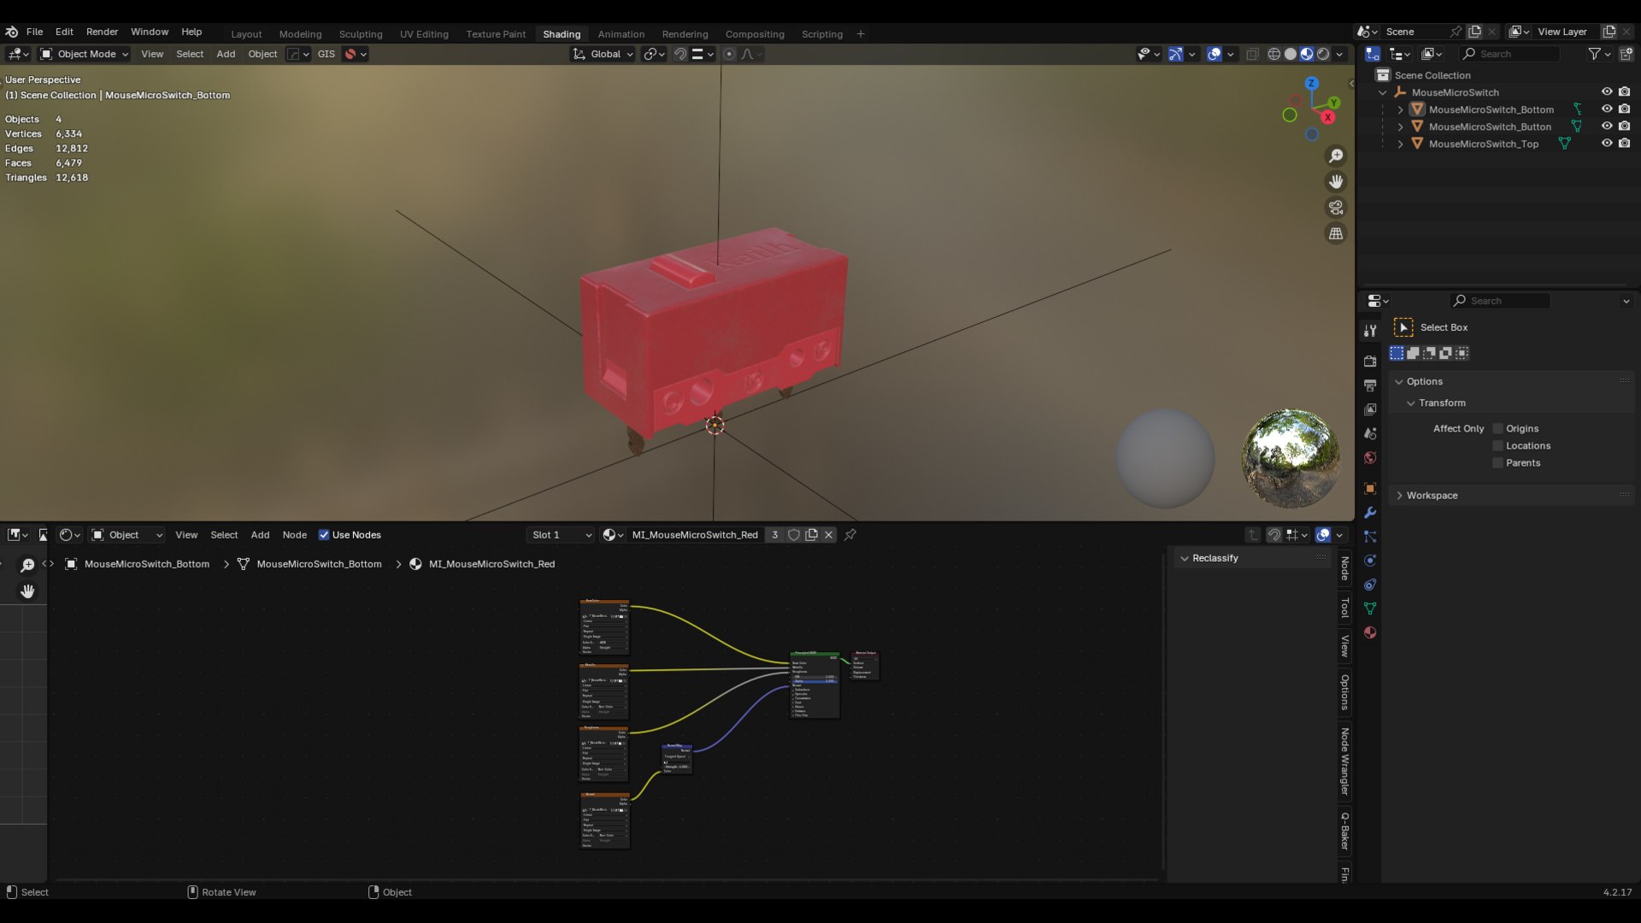Switch orthographic/perspective grid icon
The height and width of the screenshot is (923, 1641).
(x=1335, y=233)
